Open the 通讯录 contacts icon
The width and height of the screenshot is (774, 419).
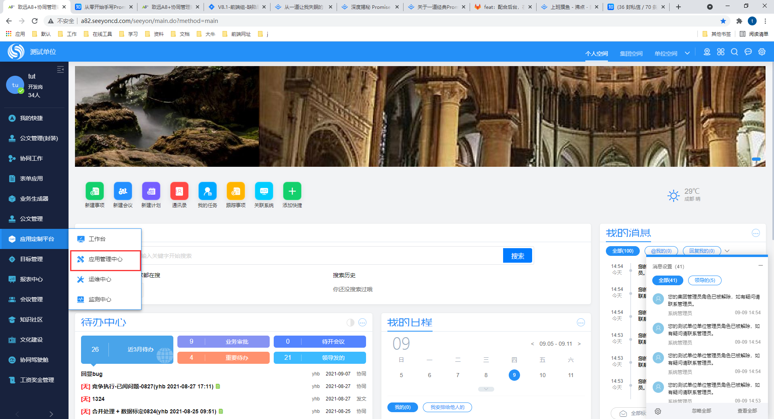pyautogui.click(x=179, y=191)
